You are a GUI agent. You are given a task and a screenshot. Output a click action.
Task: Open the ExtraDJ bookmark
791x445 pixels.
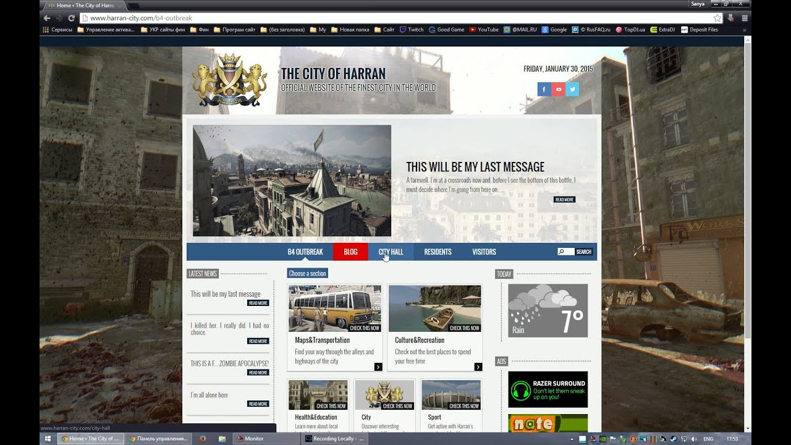pyautogui.click(x=662, y=30)
